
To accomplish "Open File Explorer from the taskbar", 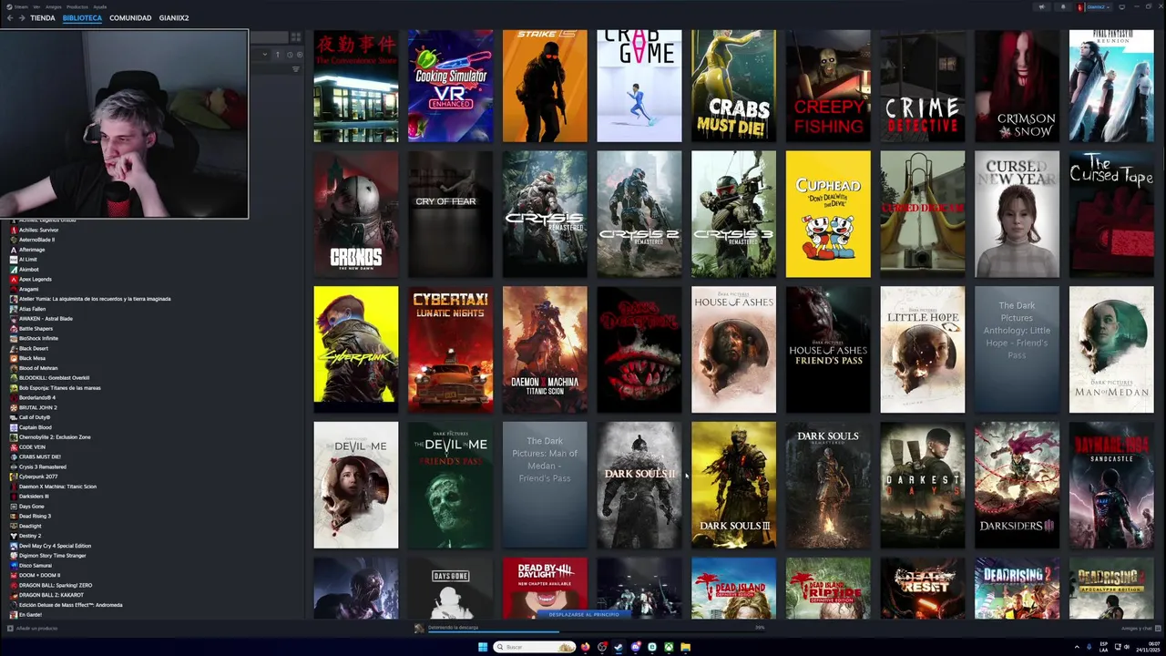I will 686,647.
